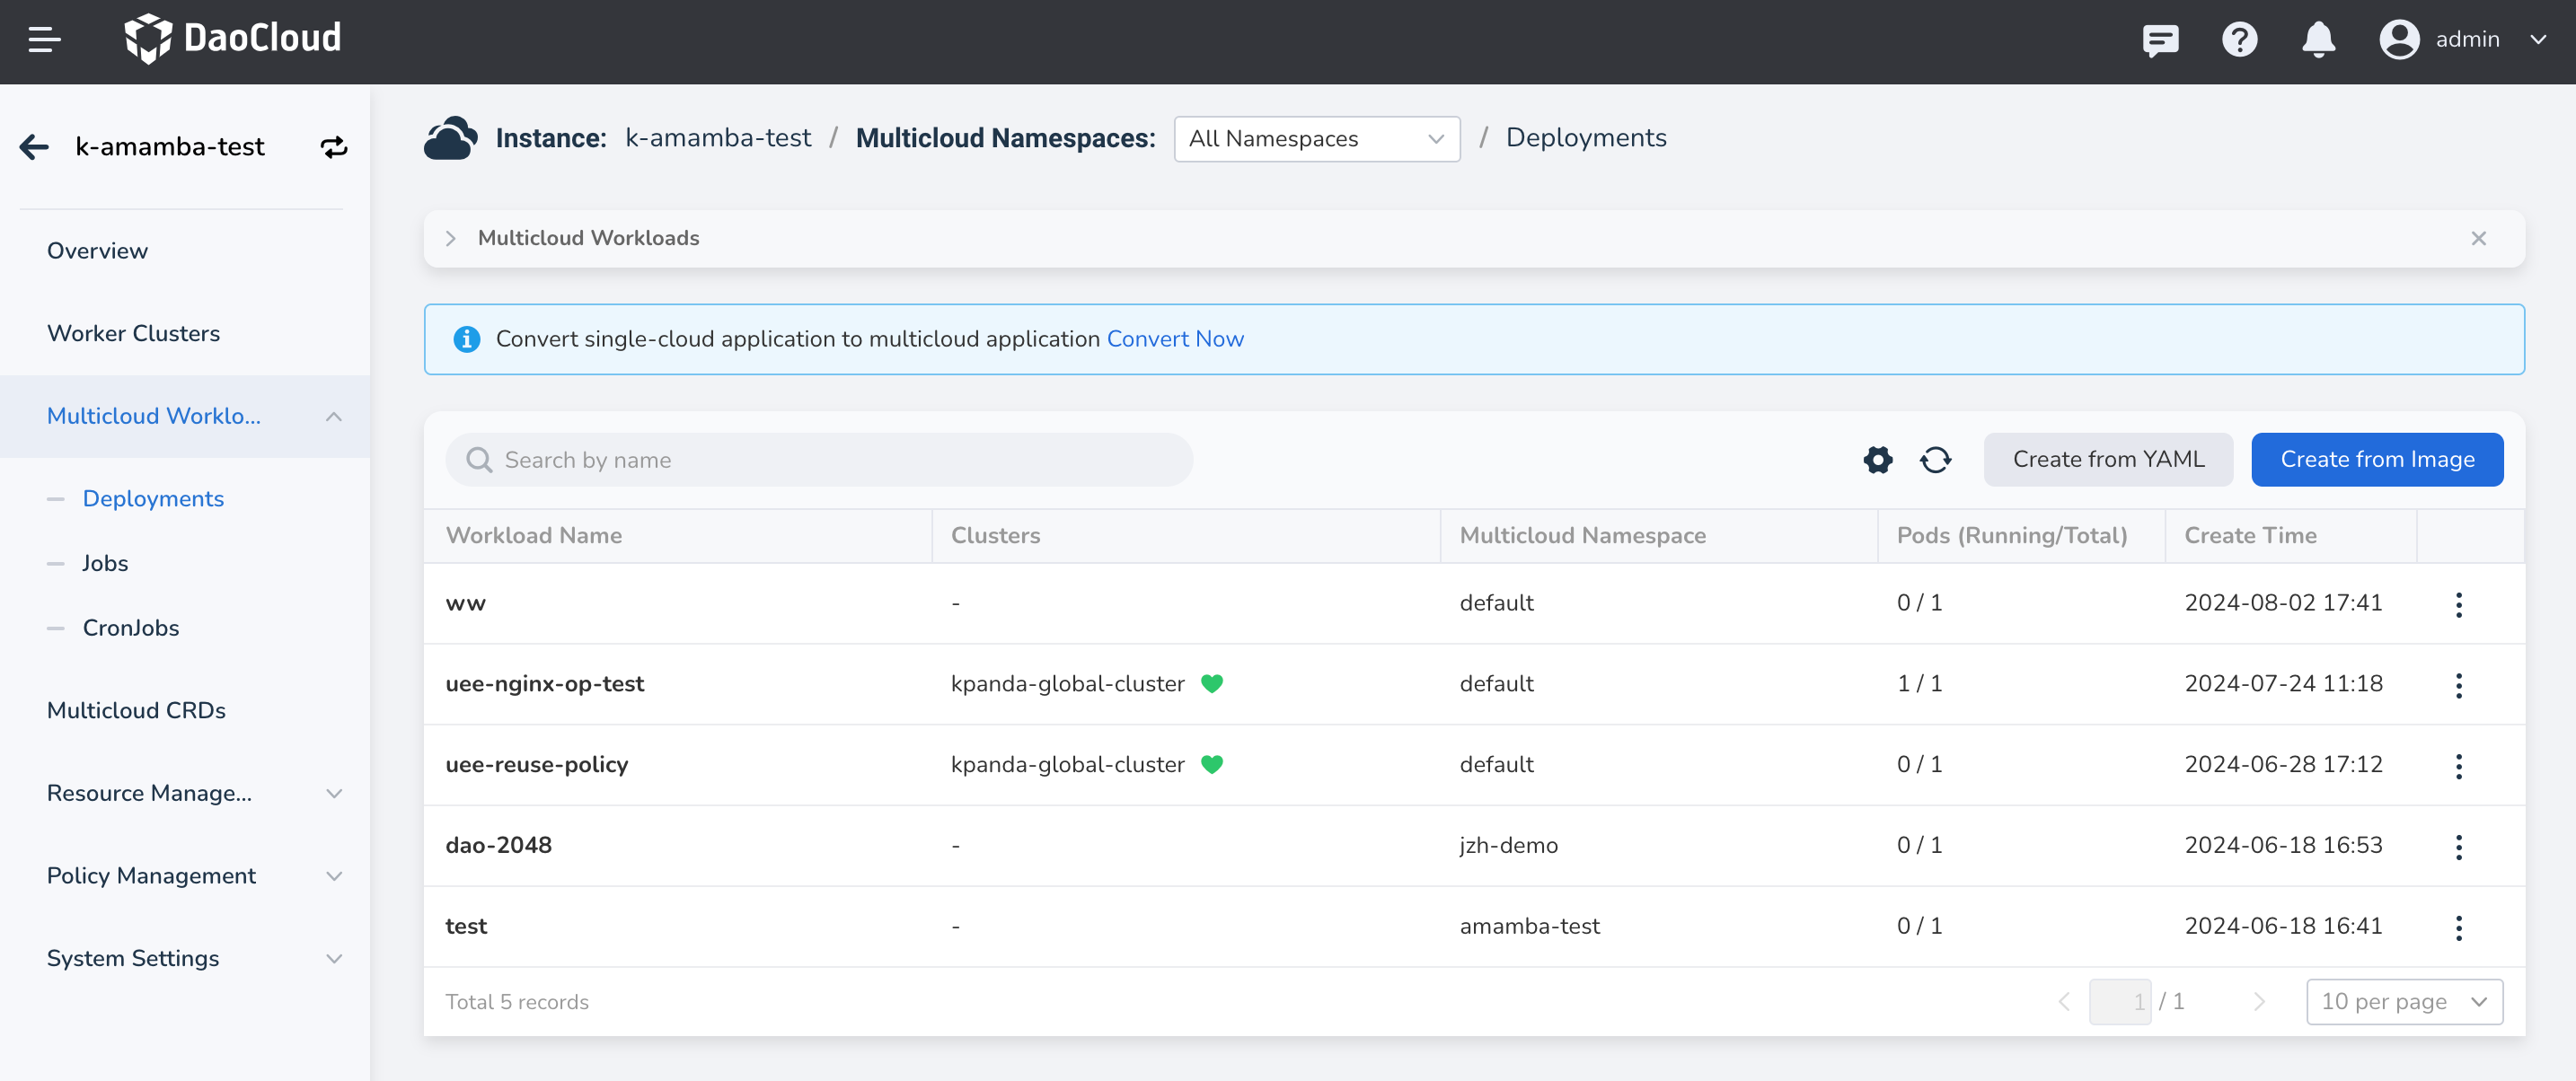Open table column settings gear
This screenshot has width=2576, height=1081.
(1877, 459)
